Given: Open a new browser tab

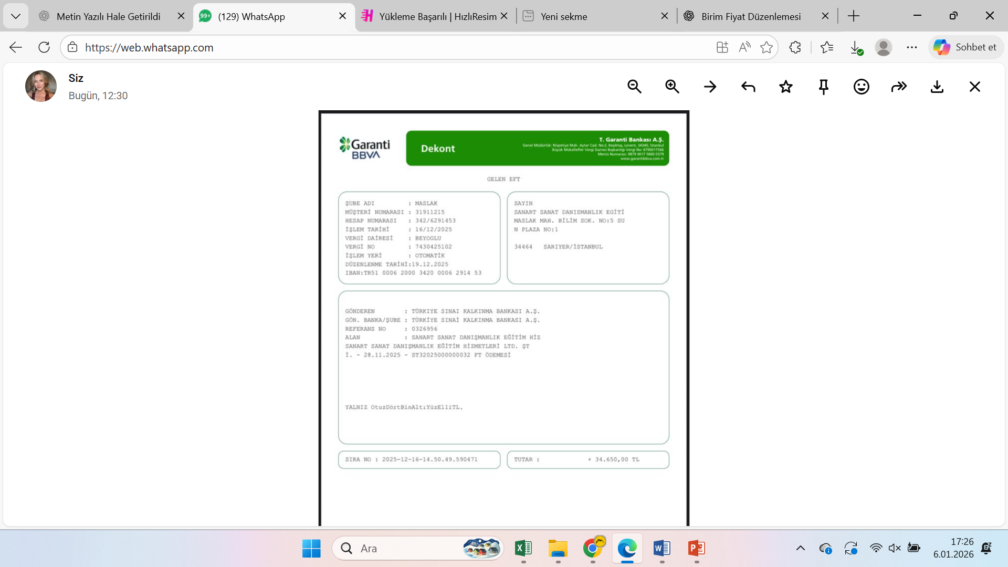Looking at the screenshot, I should pos(854,16).
